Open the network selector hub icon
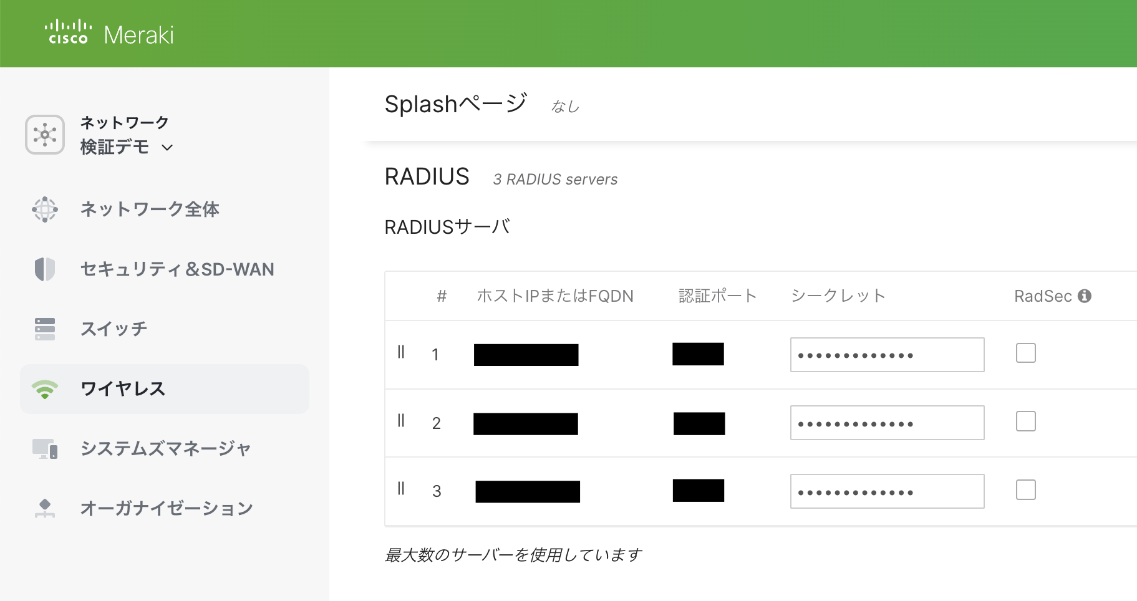1137x601 pixels. coord(45,135)
